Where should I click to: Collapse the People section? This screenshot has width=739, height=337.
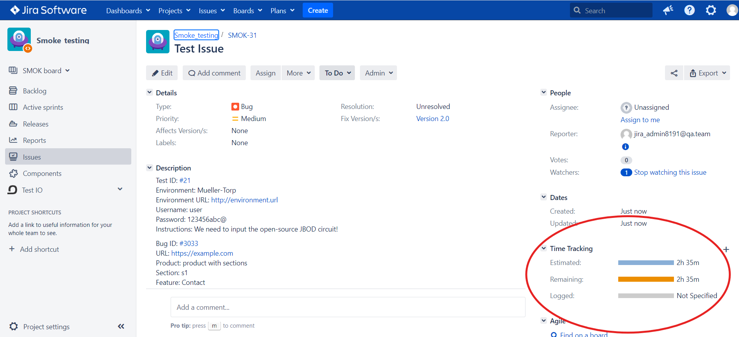(x=543, y=92)
